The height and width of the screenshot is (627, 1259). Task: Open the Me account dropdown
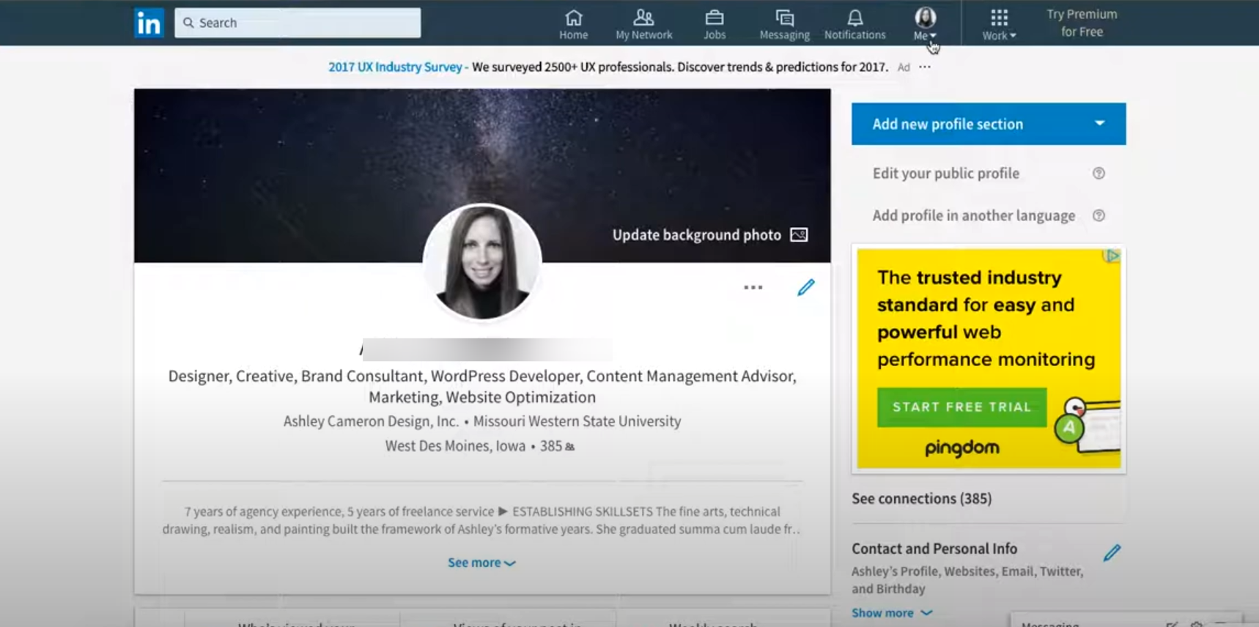pyautogui.click(x=925, y=23)
